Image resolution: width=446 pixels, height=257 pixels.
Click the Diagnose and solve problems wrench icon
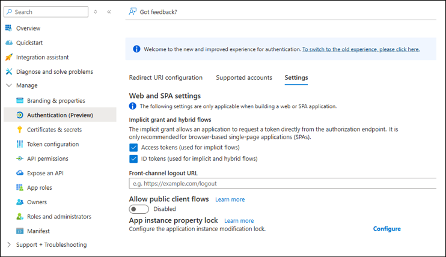(9, 71)
